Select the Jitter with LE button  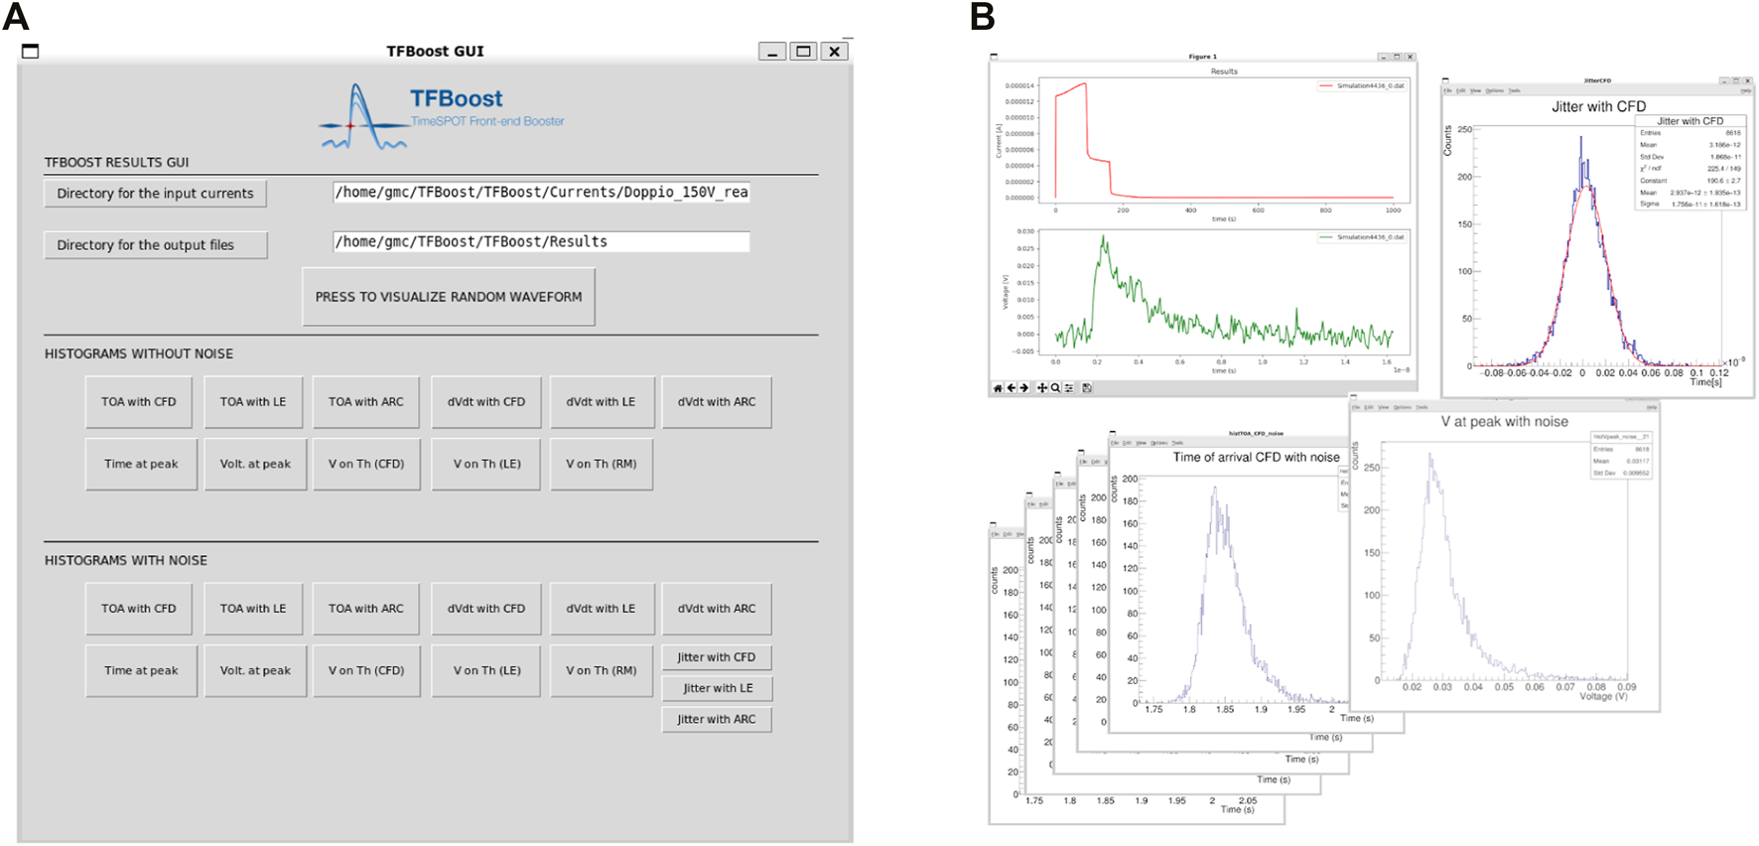pyautogui.click(x=717, y=688)
